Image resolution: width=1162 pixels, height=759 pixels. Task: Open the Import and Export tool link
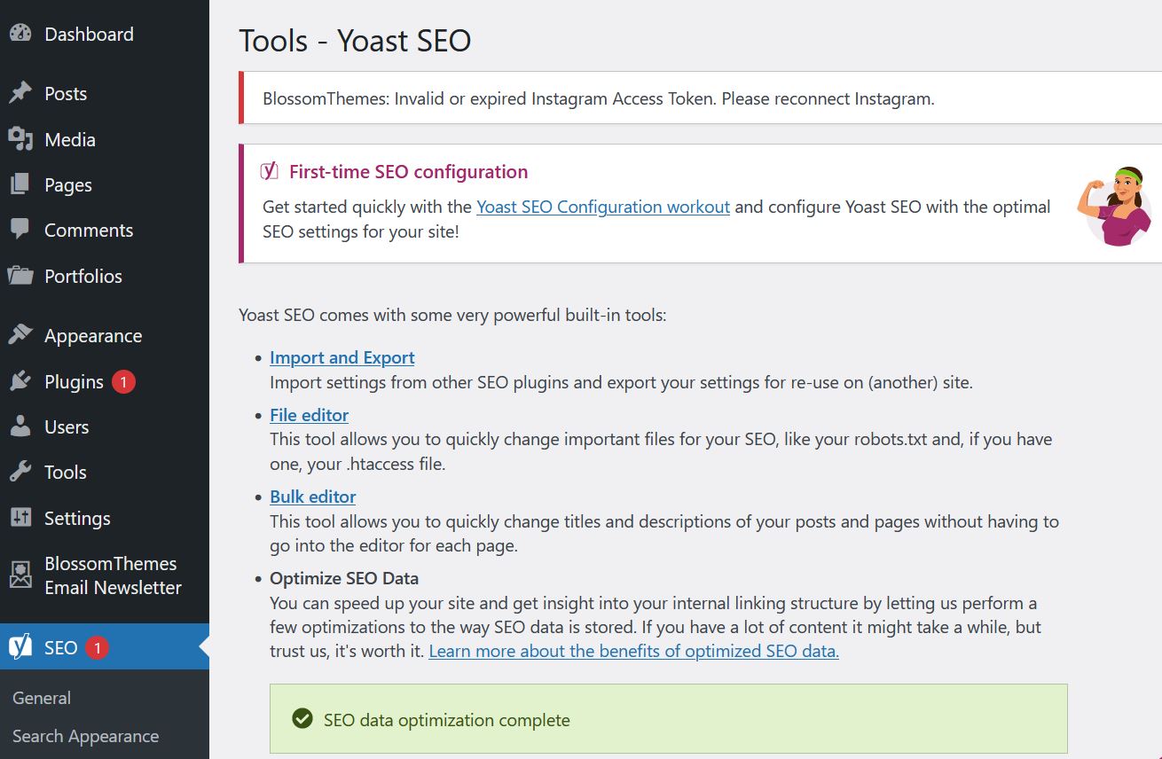(x=342, y=357)
